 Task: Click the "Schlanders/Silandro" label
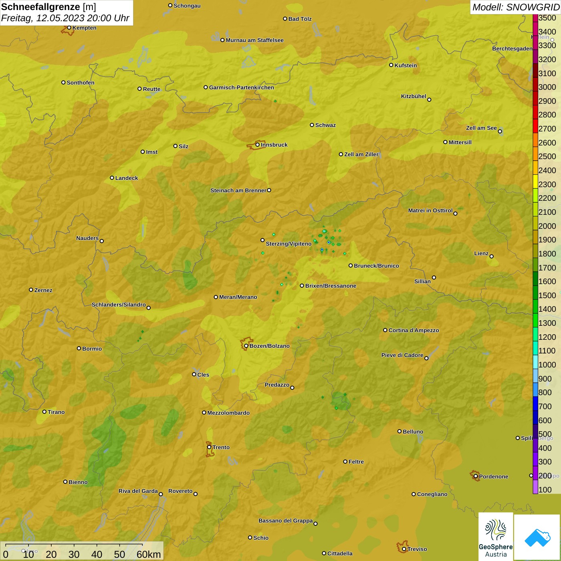coord(119,305)
